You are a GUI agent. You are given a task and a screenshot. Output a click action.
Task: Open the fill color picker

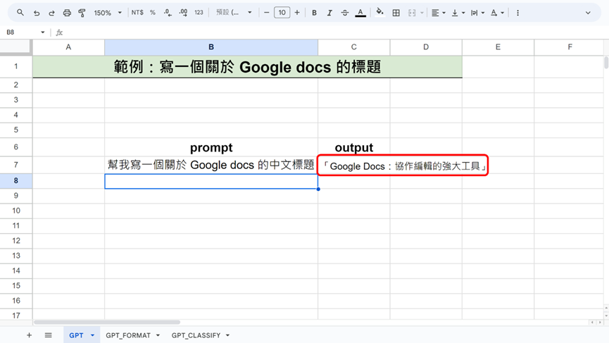coord(380,13)
